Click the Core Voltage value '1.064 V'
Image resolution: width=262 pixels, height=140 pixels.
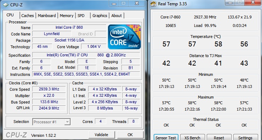click(x=94, y=46)
